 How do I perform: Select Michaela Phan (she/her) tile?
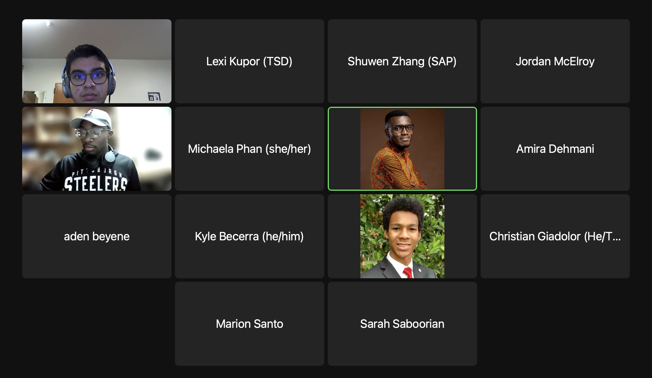click(250, 149)
